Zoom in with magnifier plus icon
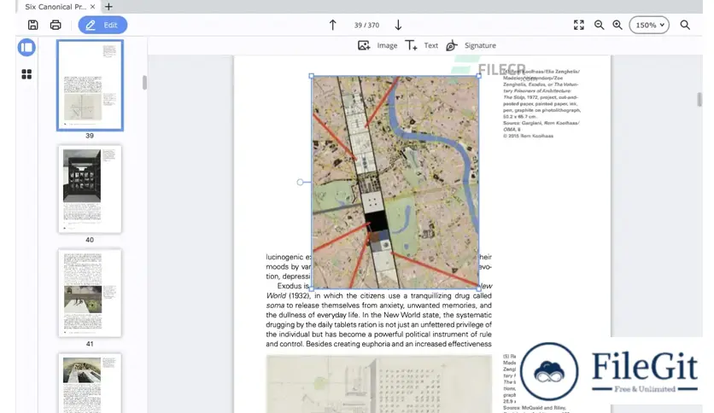Screen dimensions: 714x413 pos(617,25)
